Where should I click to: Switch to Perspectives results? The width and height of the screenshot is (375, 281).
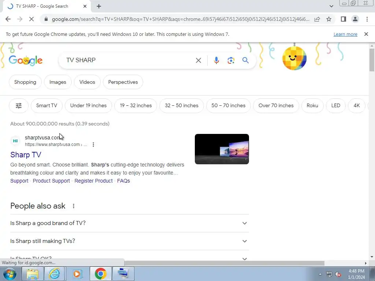pyautogui.click(x=123, y=82)
